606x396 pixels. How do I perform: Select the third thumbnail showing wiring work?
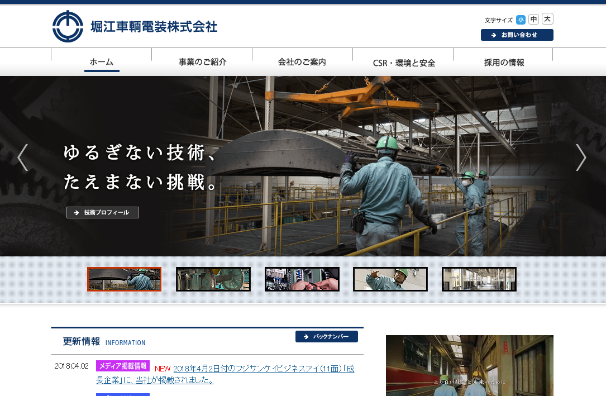tap(302, 279)
